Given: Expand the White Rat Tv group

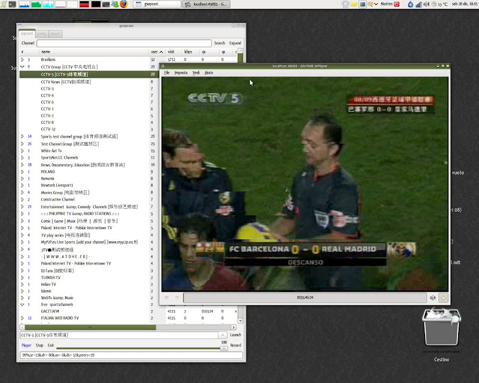Looking at the screenshot, I should (x=22, y=151).
